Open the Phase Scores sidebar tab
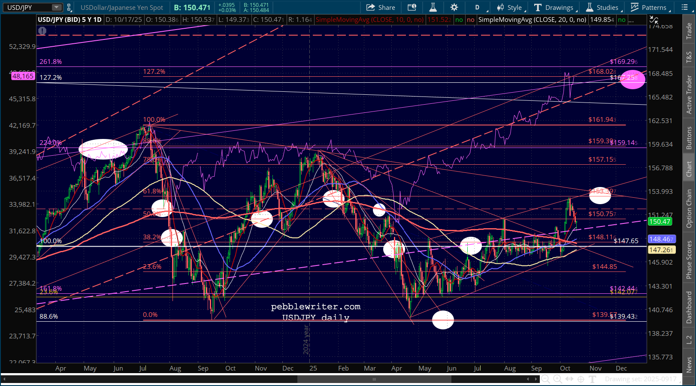696x386 pixels. (689, 259)
